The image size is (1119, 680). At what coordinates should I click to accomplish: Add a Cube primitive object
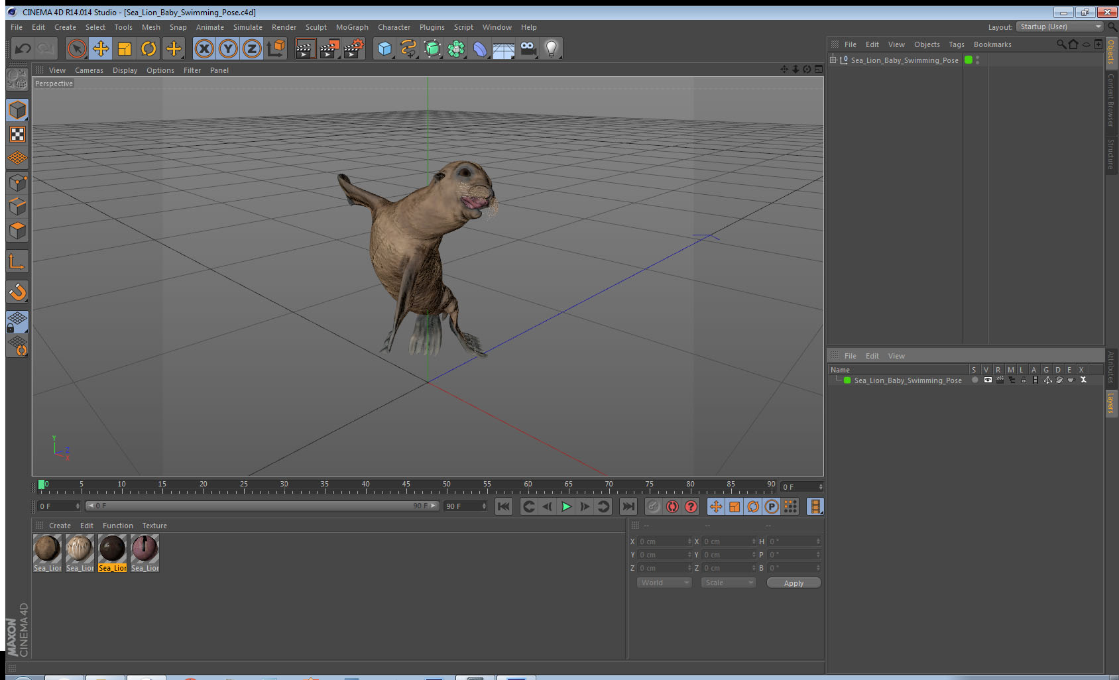coord(384,48)
